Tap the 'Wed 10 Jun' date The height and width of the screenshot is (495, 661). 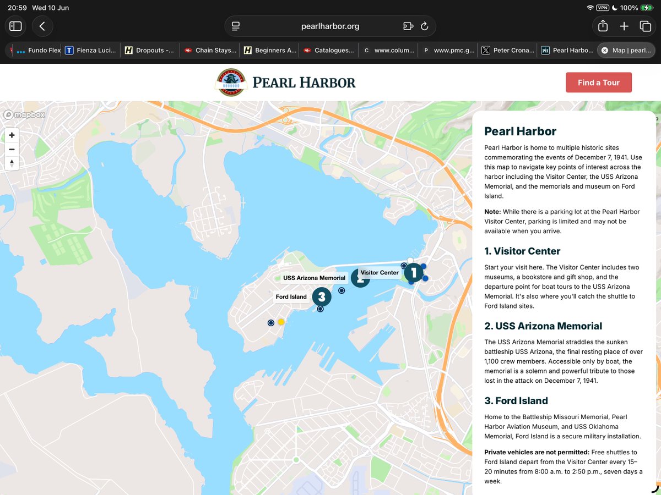[x=51, y=8]
